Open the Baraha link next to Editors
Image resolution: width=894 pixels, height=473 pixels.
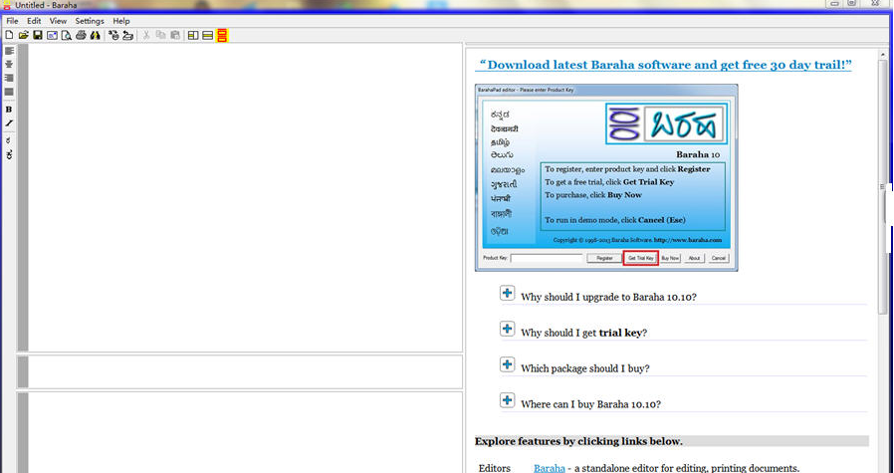click(x=550, y=468)
